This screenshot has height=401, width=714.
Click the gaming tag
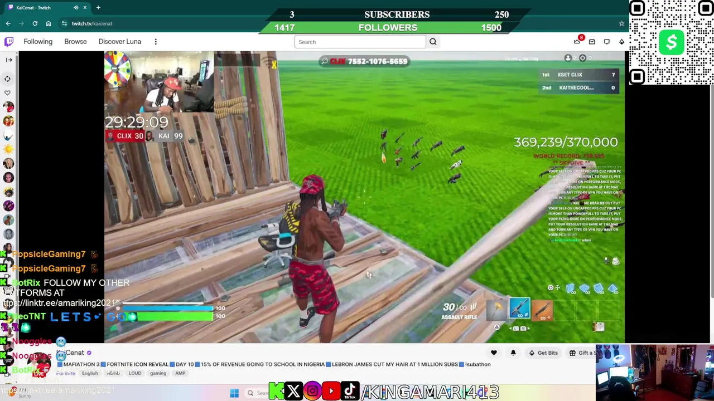pos(158,373)
